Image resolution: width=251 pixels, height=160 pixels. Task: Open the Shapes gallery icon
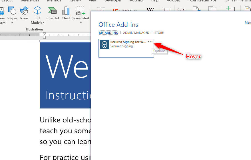point(12,11)
